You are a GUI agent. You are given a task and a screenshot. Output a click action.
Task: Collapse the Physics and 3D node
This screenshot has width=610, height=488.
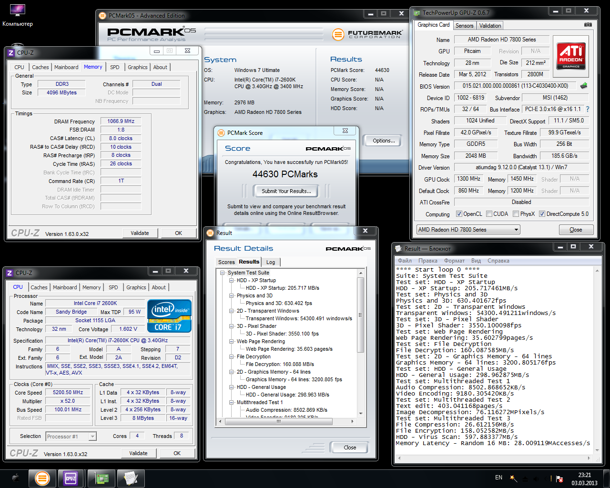tap(232, 295)
